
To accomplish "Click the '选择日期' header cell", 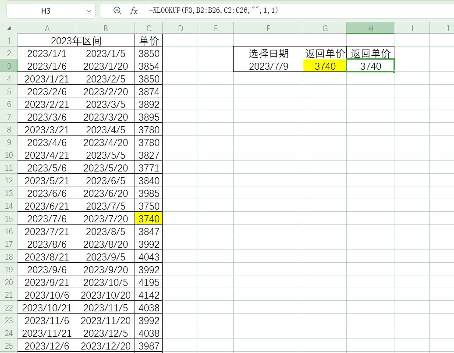I will 268,53.
